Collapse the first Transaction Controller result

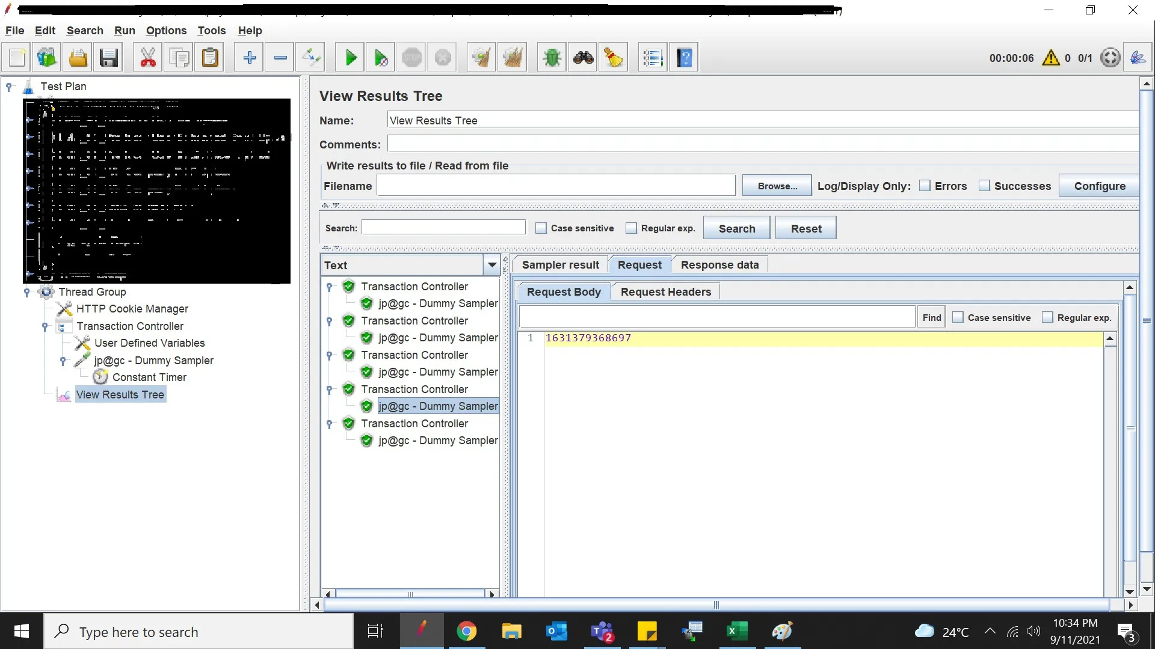(x=330, y=287)
